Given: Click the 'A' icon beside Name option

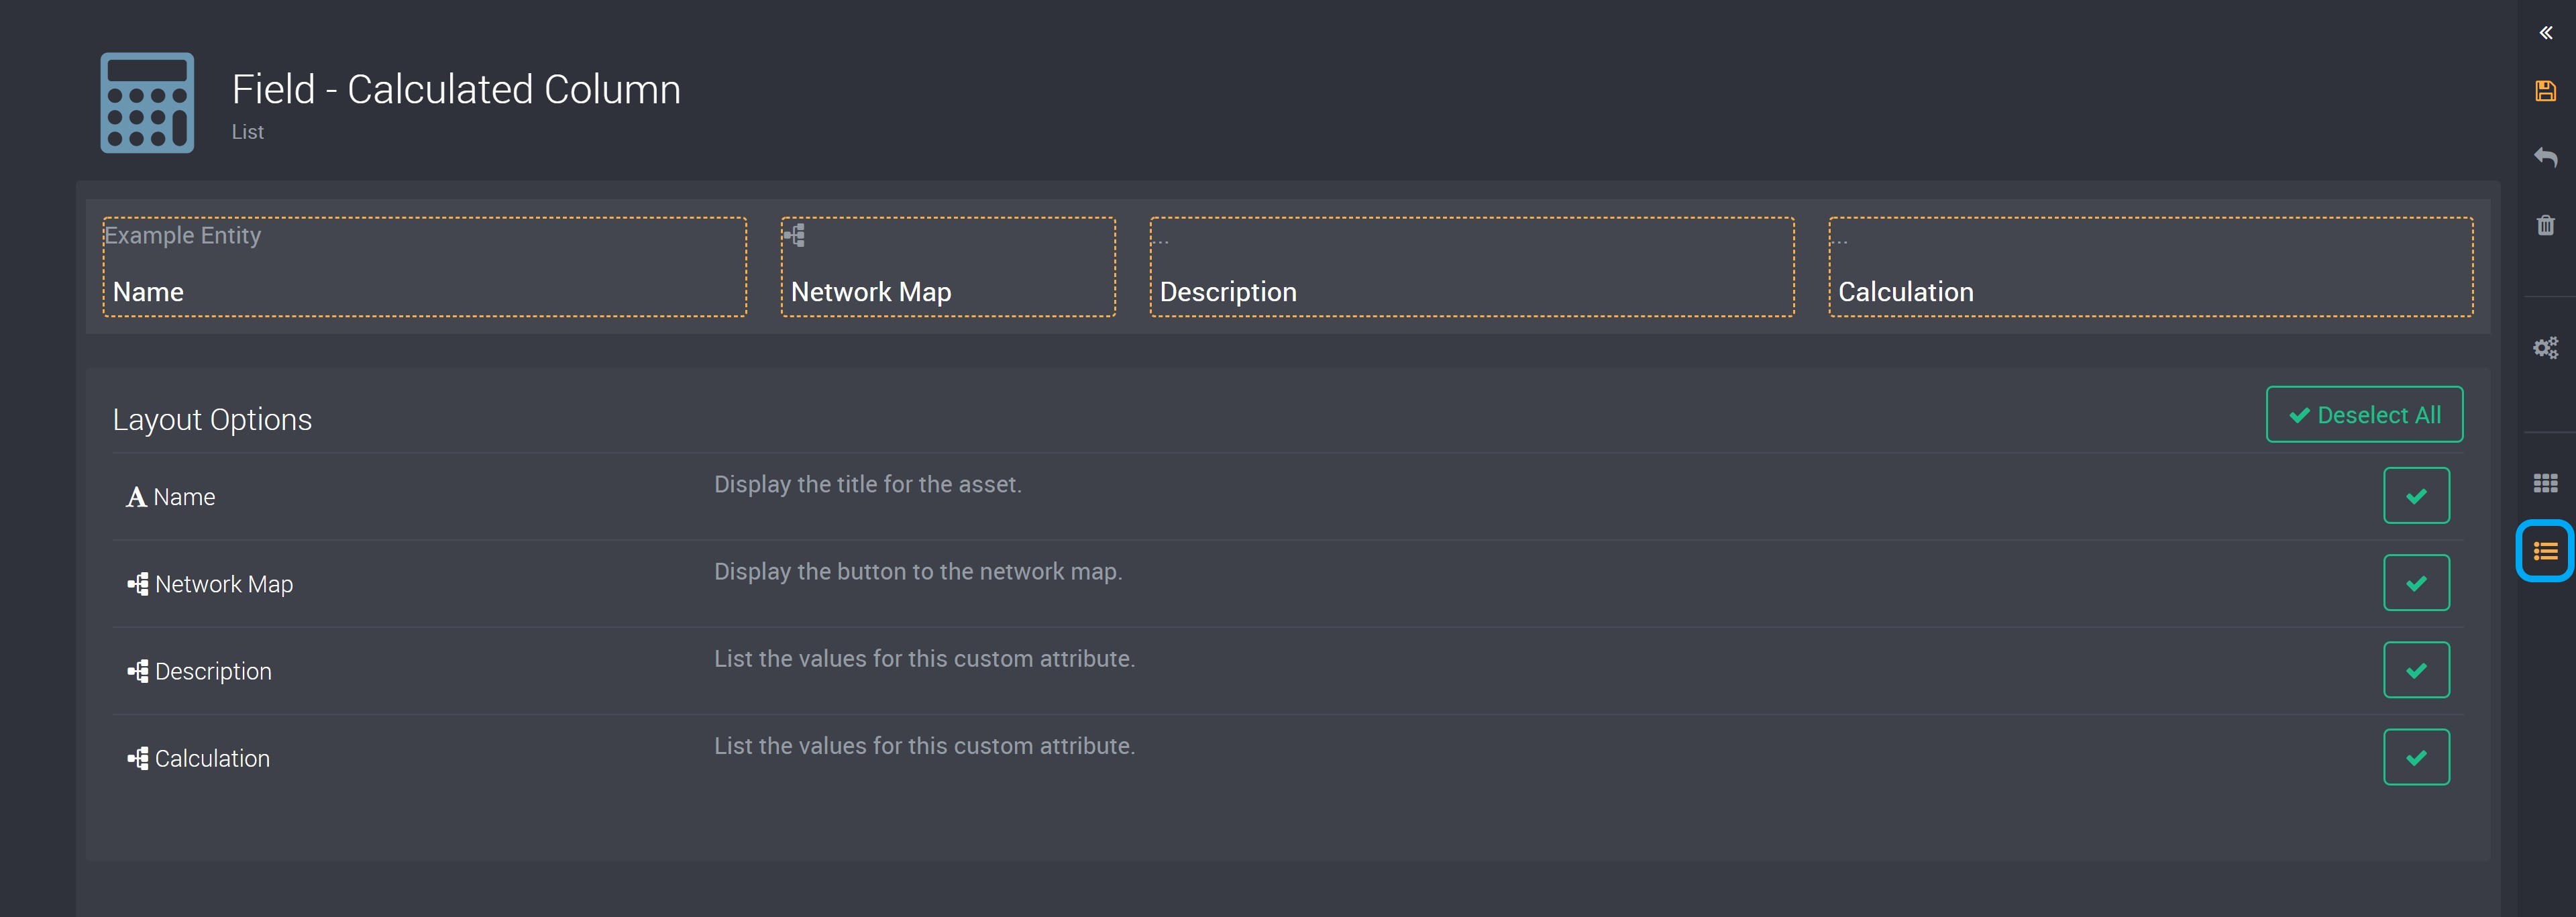Looking at the screenshot, I should (x=136, y=497).
